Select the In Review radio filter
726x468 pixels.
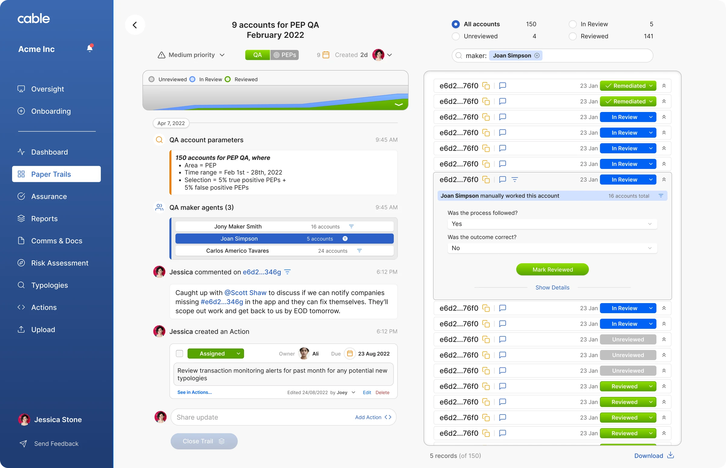point(573,24)
